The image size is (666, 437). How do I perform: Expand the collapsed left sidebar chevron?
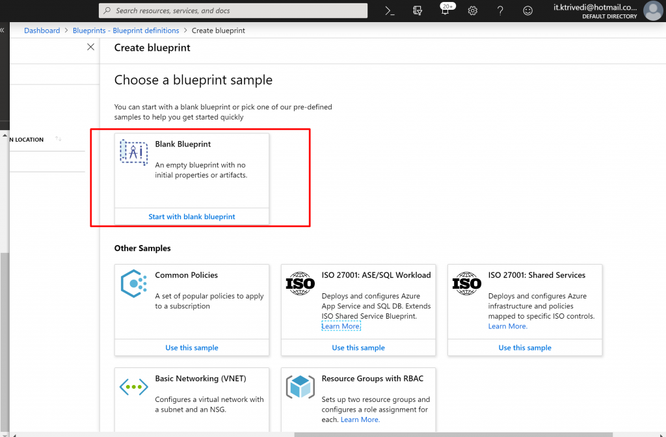click(x=3, y=30)
